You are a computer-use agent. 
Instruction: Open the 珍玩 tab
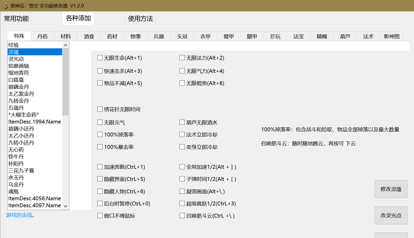point(275,36)
